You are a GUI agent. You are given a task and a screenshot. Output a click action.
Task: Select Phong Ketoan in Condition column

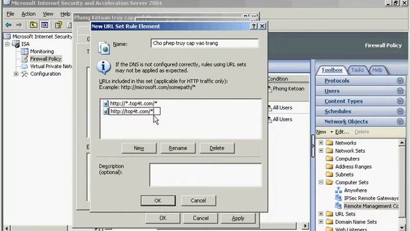pyautogui.click(x=288, y=89)
